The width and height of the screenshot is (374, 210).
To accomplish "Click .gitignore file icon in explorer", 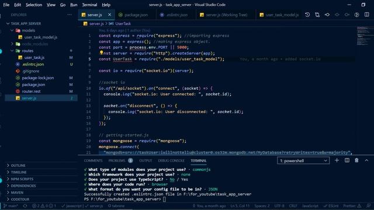I will pyautogui.click(x=18, y=71).
